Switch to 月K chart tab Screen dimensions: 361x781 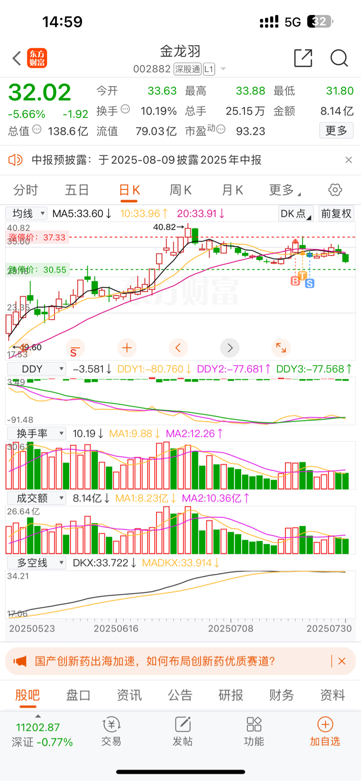232,190
